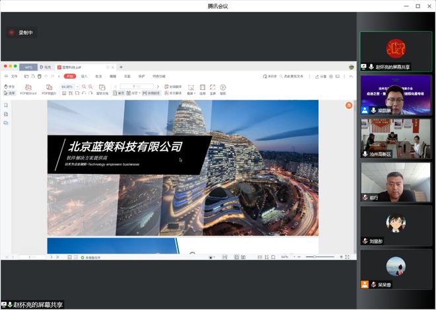The image size is (436, 310).
Task: Select the 页面 ribbon tab
Action: coord(127,76)
